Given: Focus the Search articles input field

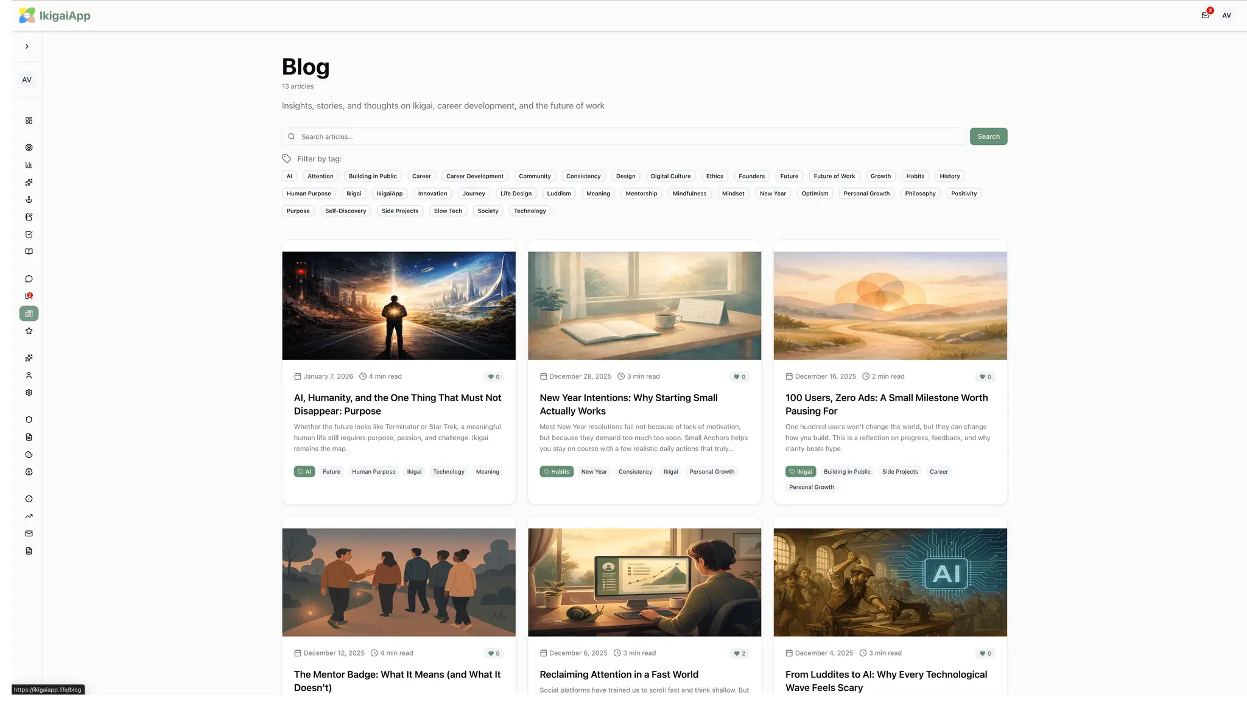Looking at the screenshot, I should (623, 136).
